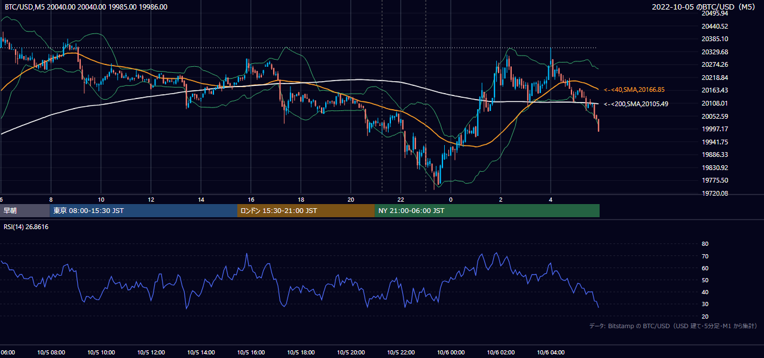Click price axis label 20440.52
764x358 pixels.
point(715,26)
